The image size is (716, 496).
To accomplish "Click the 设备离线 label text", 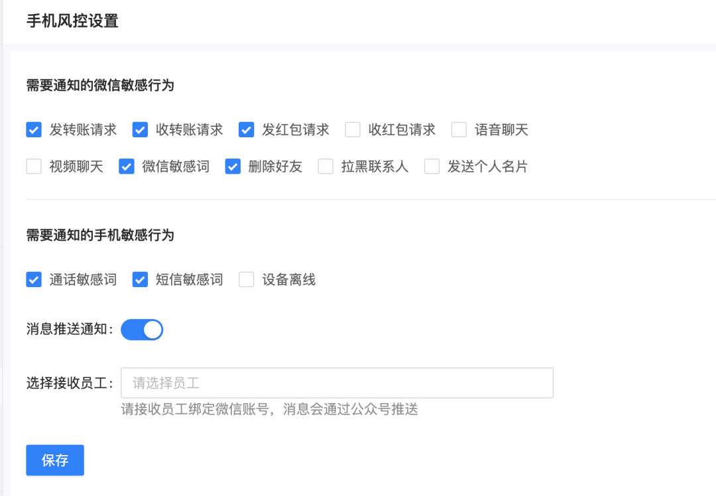I will point(288,280).
